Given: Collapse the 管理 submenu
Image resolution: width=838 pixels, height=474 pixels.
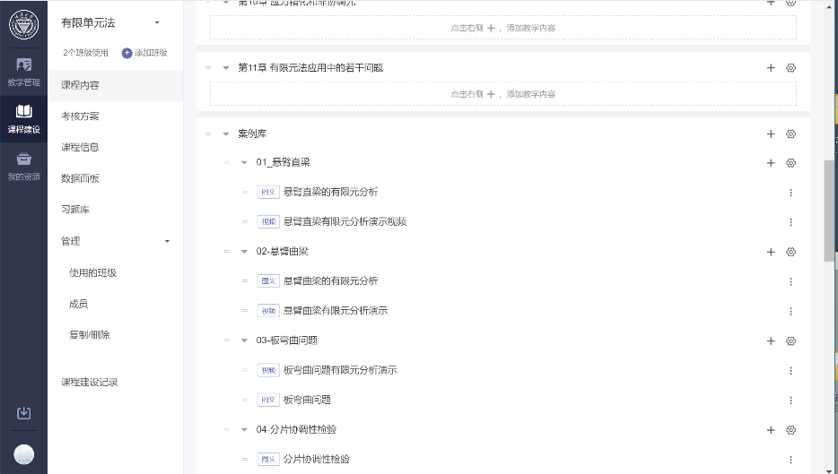Looking at the screenshot, I should point(167,241).
